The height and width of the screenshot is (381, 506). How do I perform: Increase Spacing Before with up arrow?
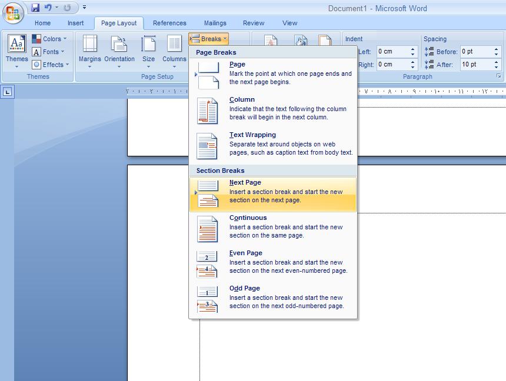coord(497,49)
